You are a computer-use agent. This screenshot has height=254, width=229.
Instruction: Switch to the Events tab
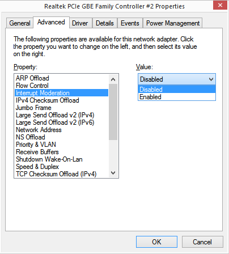[x=130, y=23]
